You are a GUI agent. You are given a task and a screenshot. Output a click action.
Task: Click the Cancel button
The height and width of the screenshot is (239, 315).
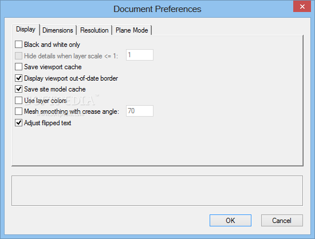click(282, 220)
